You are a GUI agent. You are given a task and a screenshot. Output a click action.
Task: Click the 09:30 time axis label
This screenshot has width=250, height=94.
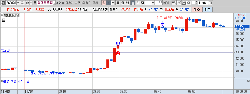pos(123,92)
